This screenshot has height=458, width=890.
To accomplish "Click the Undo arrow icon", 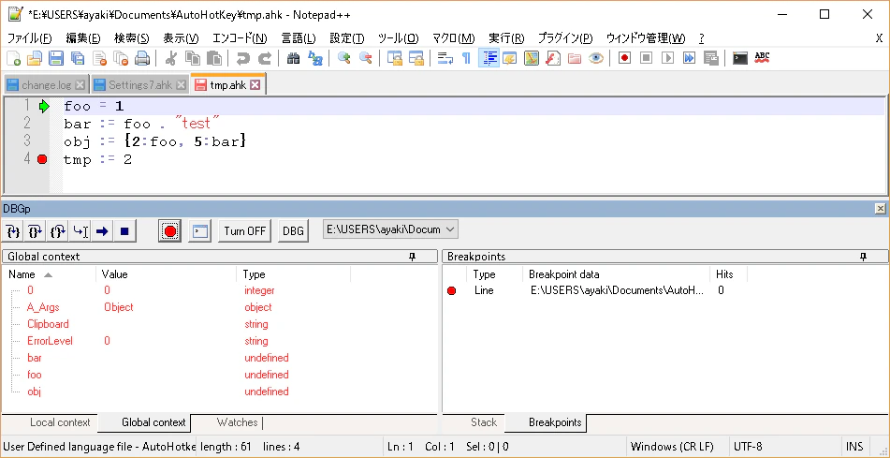I will 243,58.
